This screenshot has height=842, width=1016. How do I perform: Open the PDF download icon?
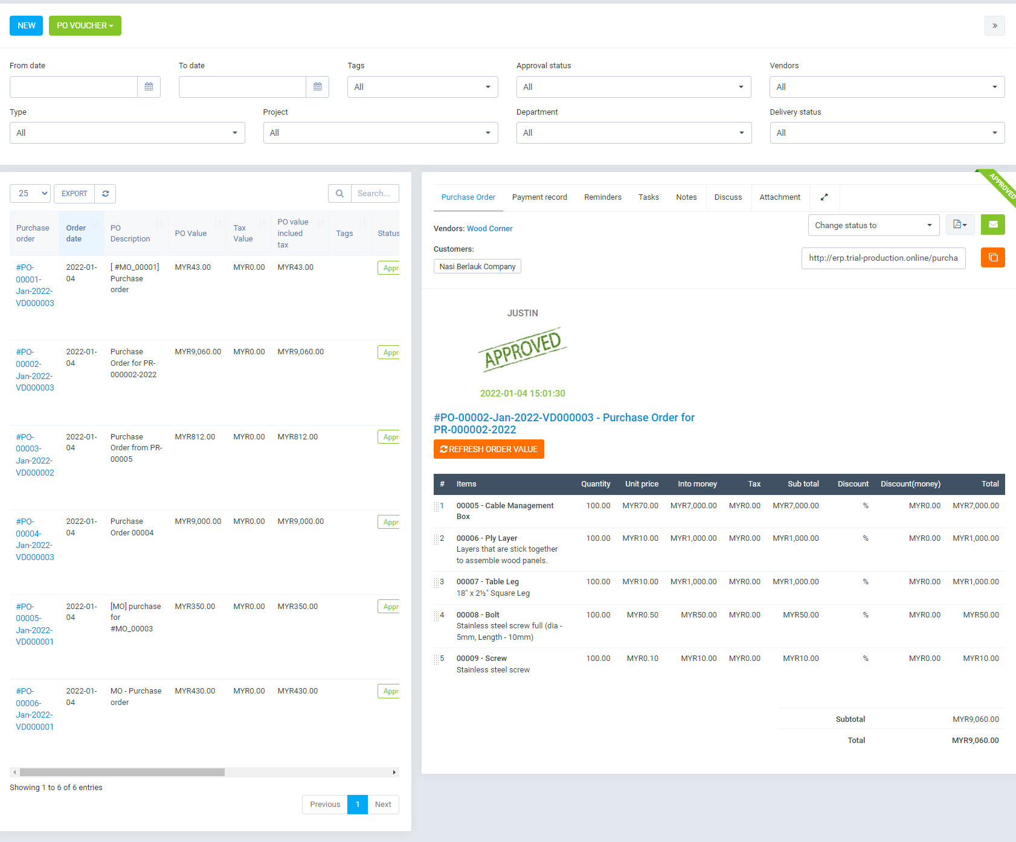pyautogui.click(x=960, y=225)
